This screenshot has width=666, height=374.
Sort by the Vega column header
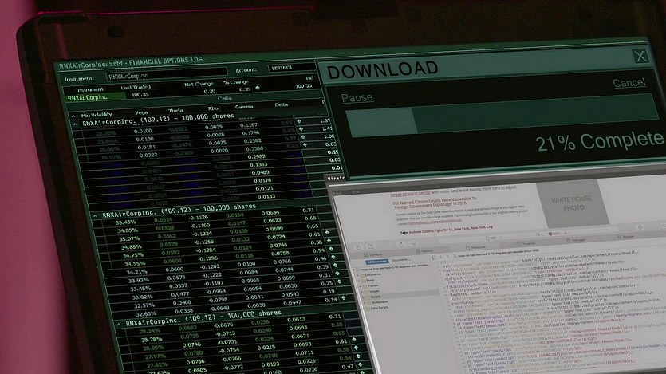coord(141,112)
